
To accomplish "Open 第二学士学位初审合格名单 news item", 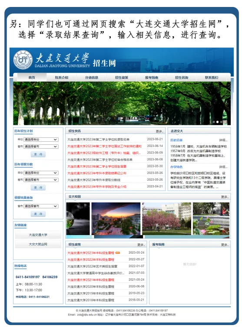I will click(x=100, y=159).
